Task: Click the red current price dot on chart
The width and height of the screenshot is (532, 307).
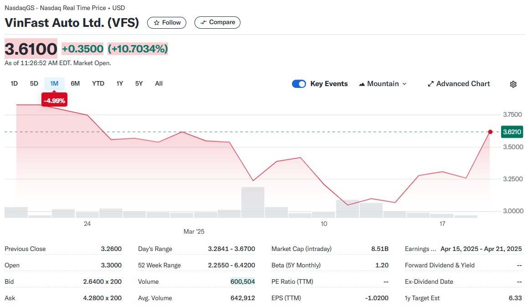Action: (x=490, y=132)
